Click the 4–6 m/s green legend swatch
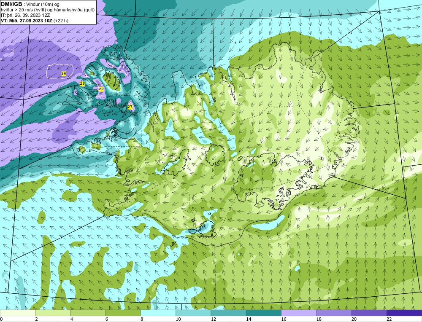Image resolution: width=422 pixels, height=322 pixels. tap(88, 313)
